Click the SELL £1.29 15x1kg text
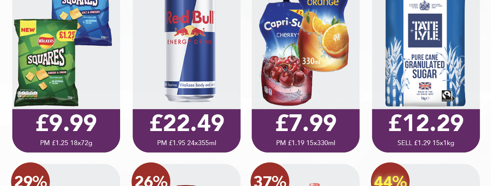Screen dimensions: 491x186 click(x=426, y=143)
